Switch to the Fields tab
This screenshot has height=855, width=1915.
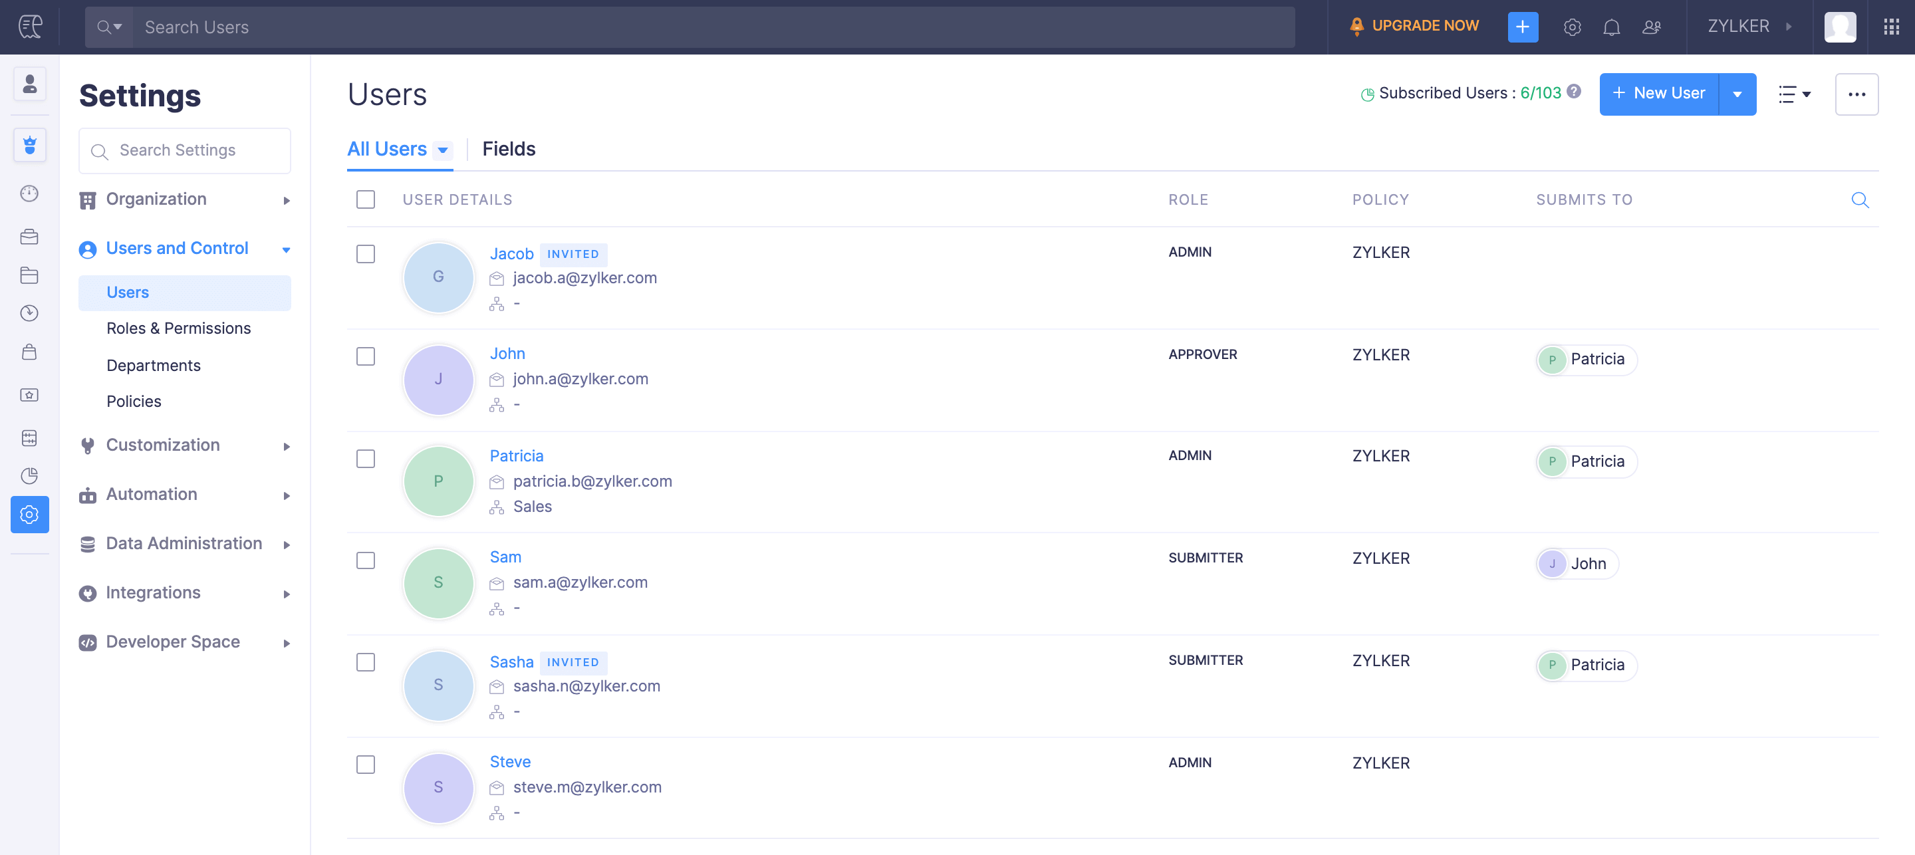(509, 148)
